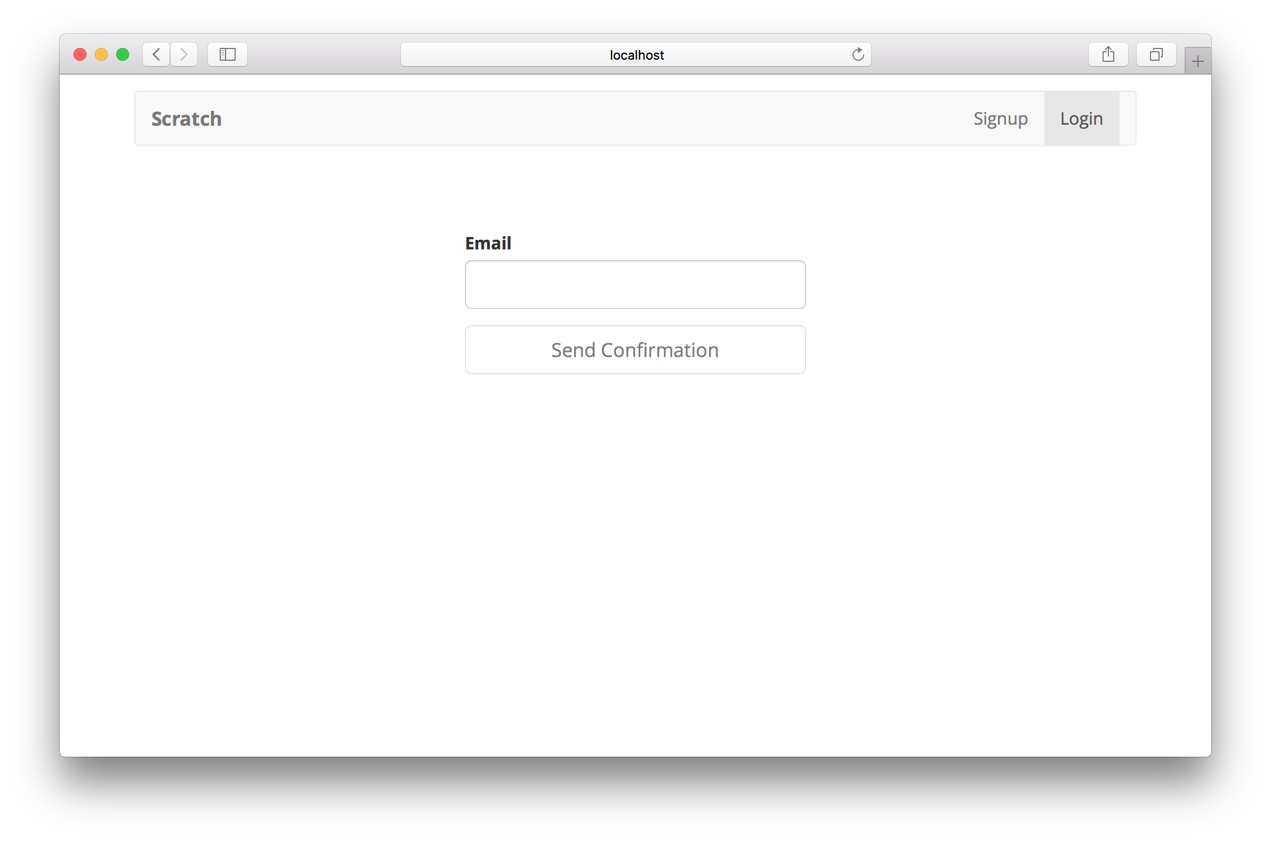
Task: Click the Send Confirmation button
Action: tap(634, 349)
